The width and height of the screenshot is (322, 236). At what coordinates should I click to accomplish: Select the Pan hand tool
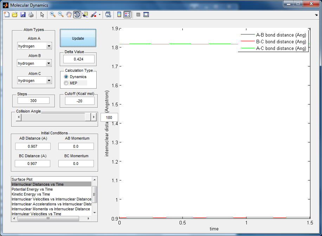click(69, 14)
